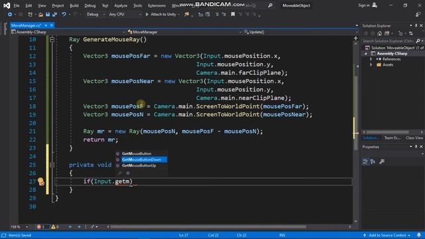Click the Solution Explorer horizontal scrollbar
The image size is (425, 239).
point(388,132)
